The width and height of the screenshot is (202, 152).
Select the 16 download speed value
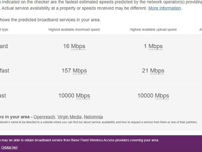[x=66, y=46]
